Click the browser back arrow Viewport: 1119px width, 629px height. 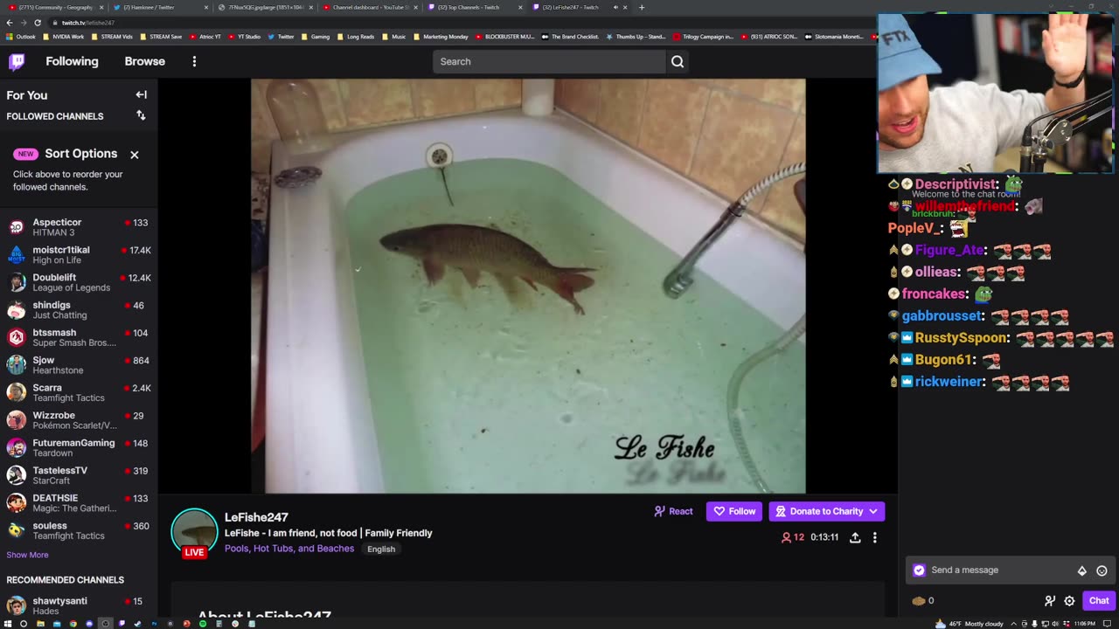pyautogui.click(x=10, y=23)
